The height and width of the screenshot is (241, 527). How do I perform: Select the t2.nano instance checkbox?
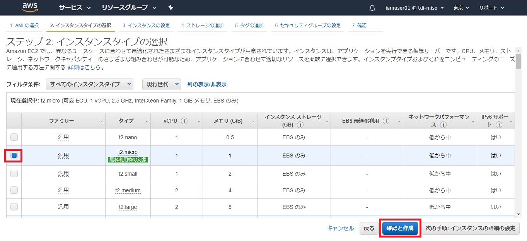[x=14, y=137]
